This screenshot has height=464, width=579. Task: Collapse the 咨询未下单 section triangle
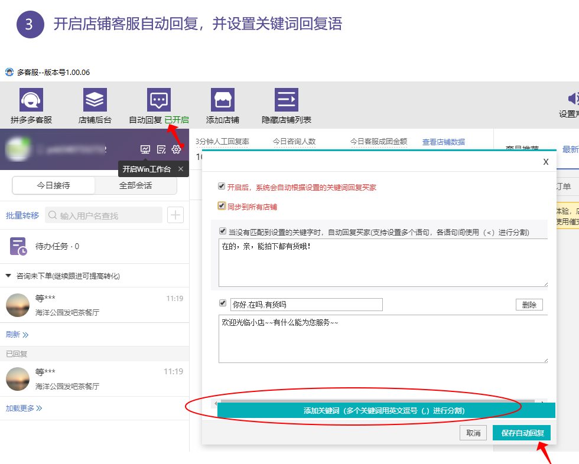coord(8,276)
